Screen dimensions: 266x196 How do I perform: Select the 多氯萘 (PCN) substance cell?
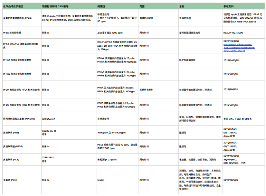[x=10, y=180]
